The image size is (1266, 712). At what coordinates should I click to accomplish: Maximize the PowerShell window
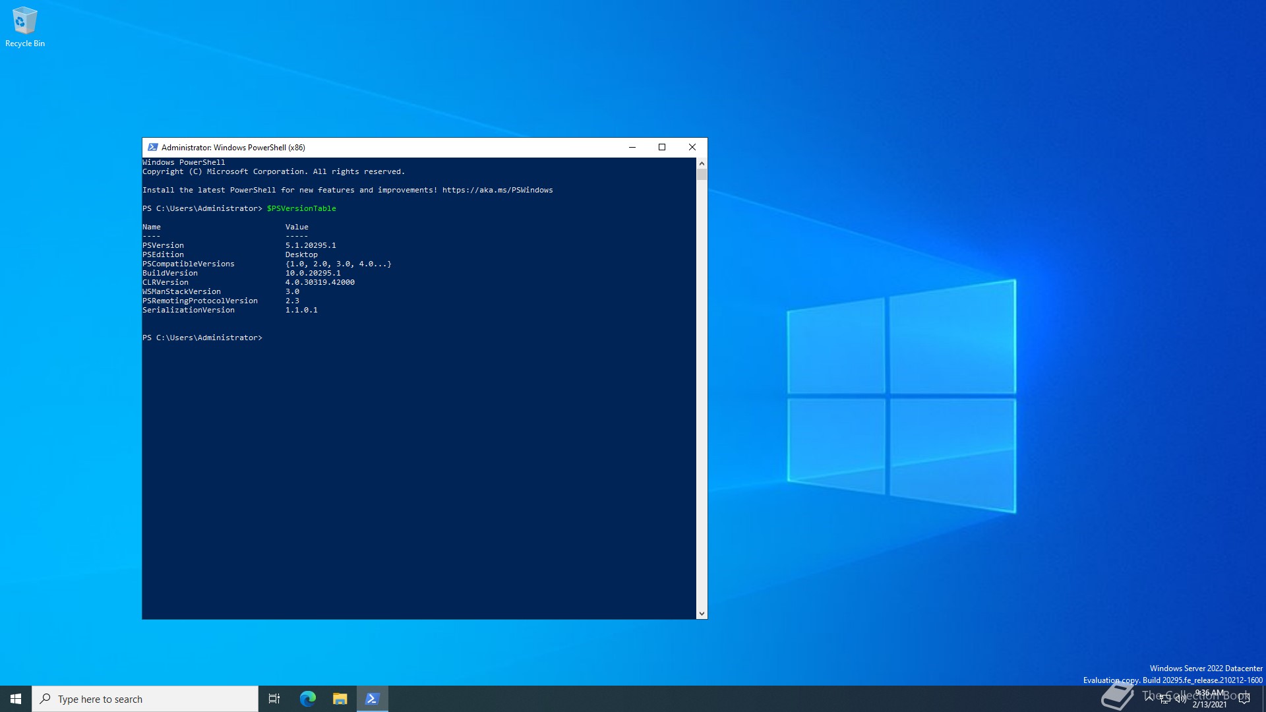[x=662, y=147]
